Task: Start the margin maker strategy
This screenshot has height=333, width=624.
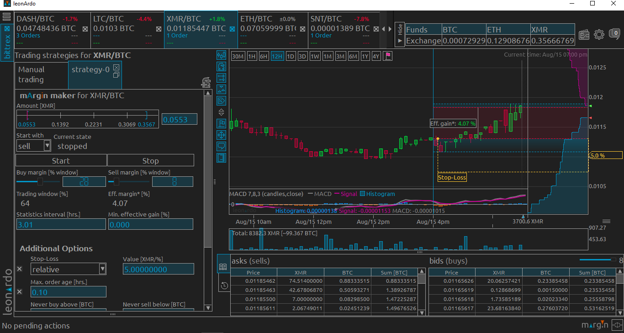Action: pyautogui.click(x=61, y=160)
